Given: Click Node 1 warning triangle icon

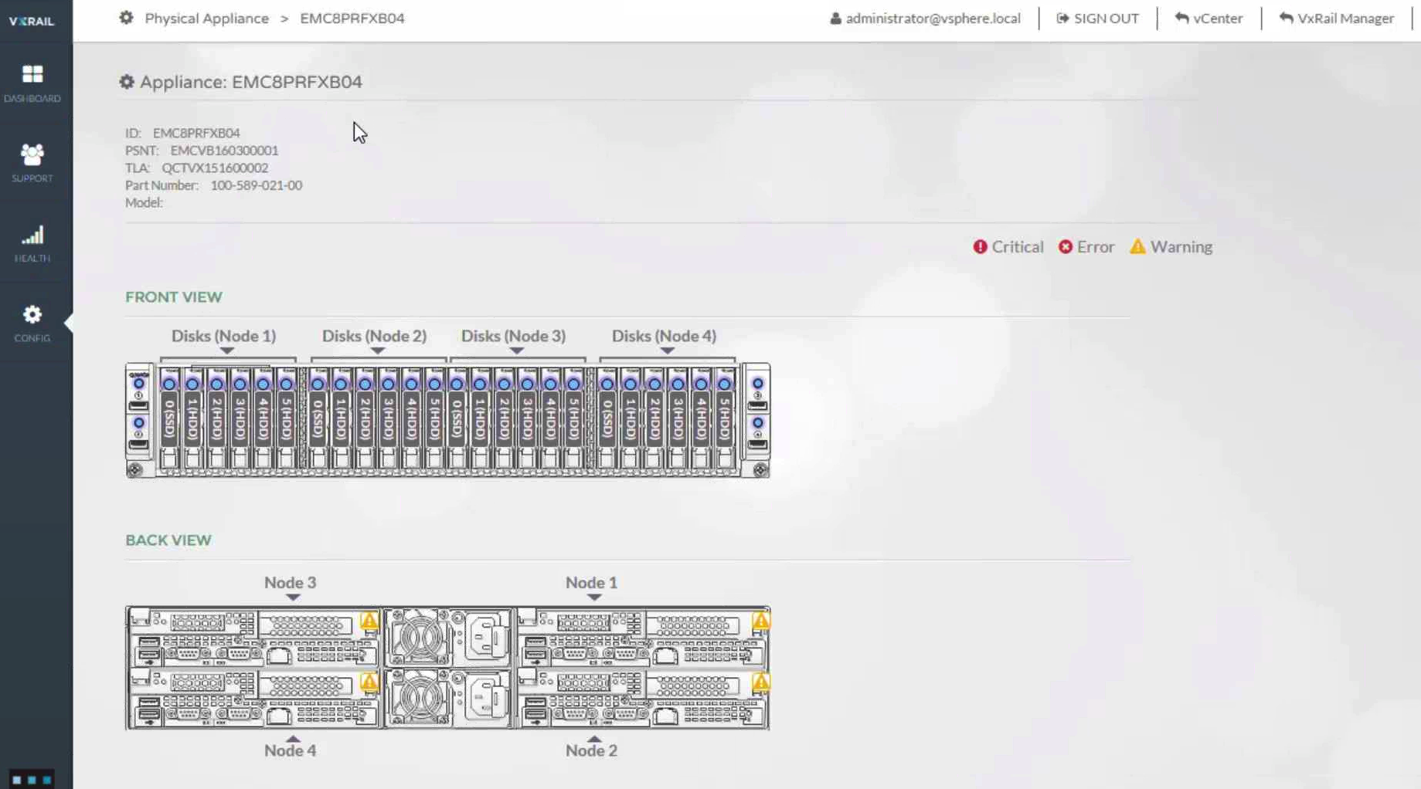Looking at the screenshot, I should pyautogui.click(x=761, y=621).
